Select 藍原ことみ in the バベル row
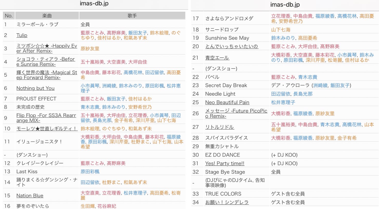 pos(283,77)
